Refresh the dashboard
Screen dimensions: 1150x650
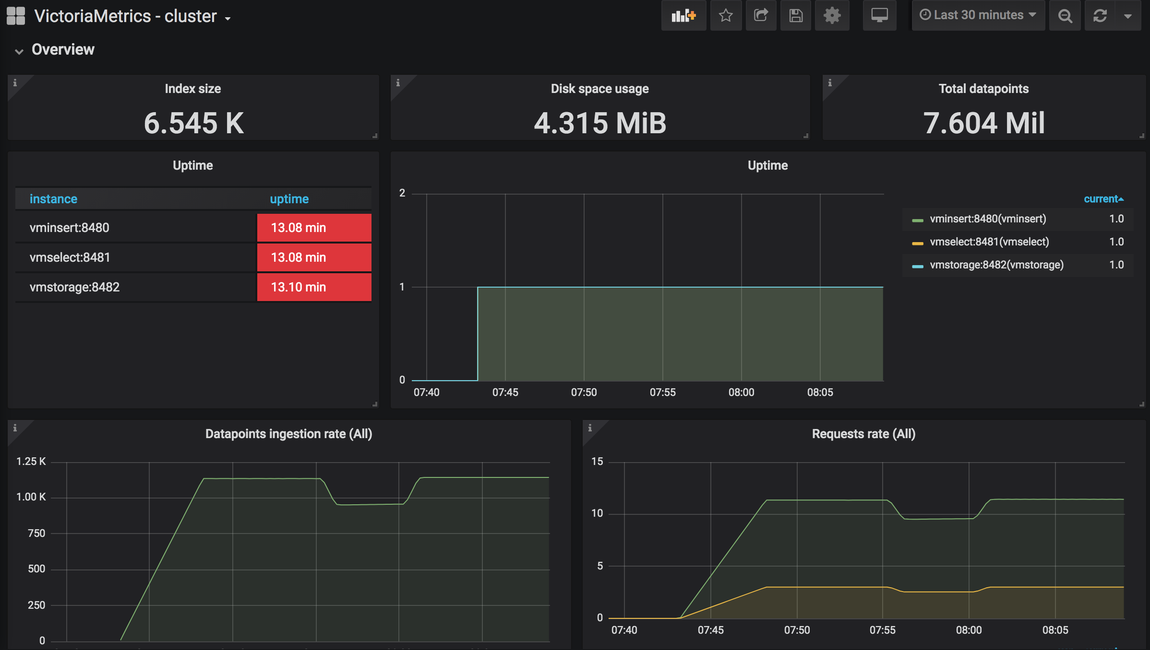(1100, 15)
